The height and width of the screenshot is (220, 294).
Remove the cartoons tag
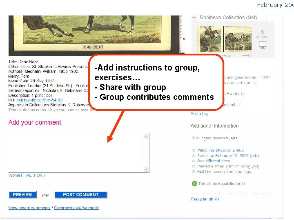pyautogui.click(x=255, y=83)
